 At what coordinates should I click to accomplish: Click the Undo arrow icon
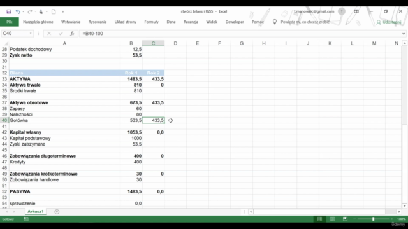click(x=18, y=11)
